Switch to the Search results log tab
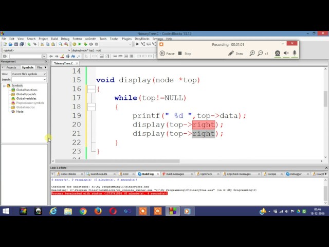This screenshot has height=247, width=329. tap(99, 174)
